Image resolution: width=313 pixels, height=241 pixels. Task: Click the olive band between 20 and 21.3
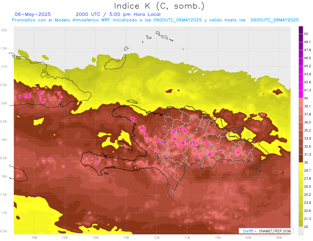point(301,223)
